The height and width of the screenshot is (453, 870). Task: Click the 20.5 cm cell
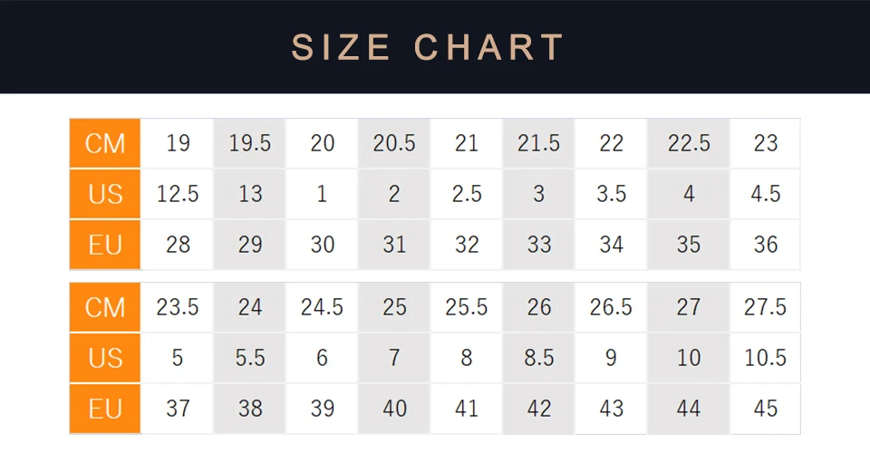coord(394,143)
